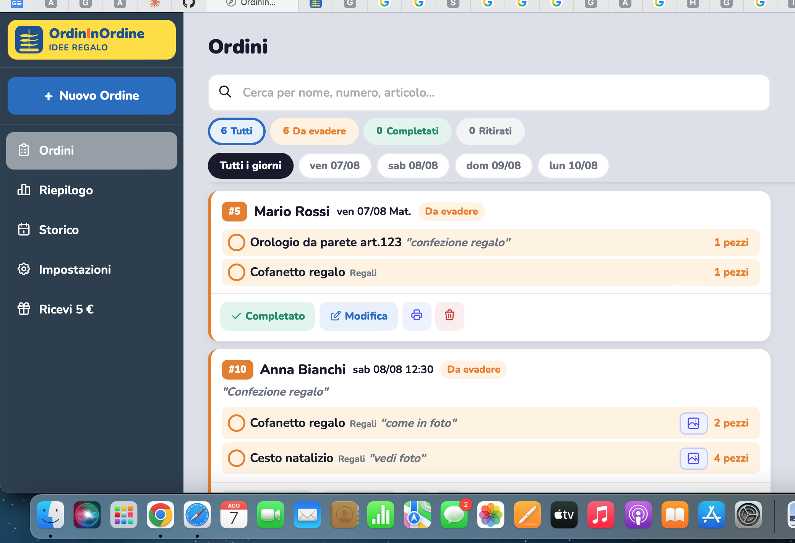
Task: Open Music app in the dock
Action: click(x=601, y=515)
